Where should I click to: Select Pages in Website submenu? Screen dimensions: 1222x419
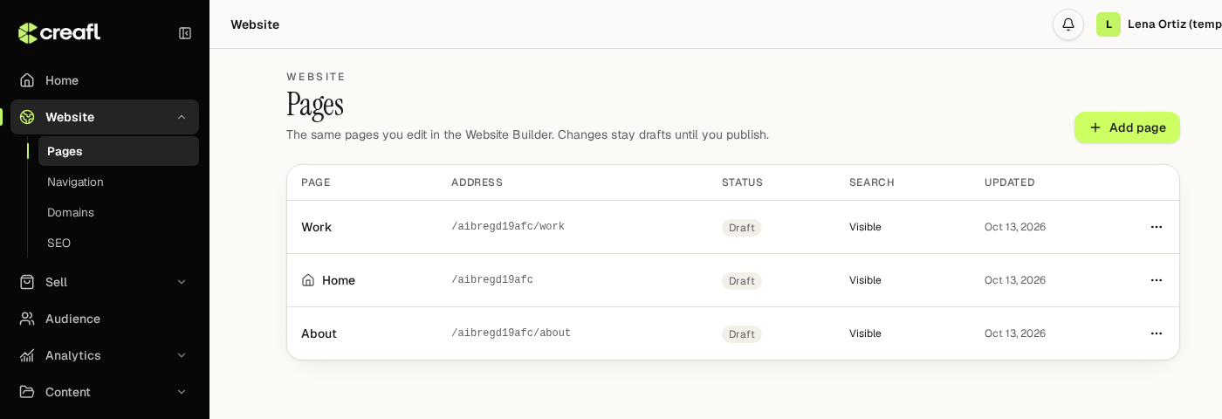point(119,151)
